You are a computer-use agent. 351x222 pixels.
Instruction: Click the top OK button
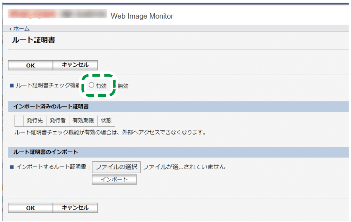tap(30, 65)
